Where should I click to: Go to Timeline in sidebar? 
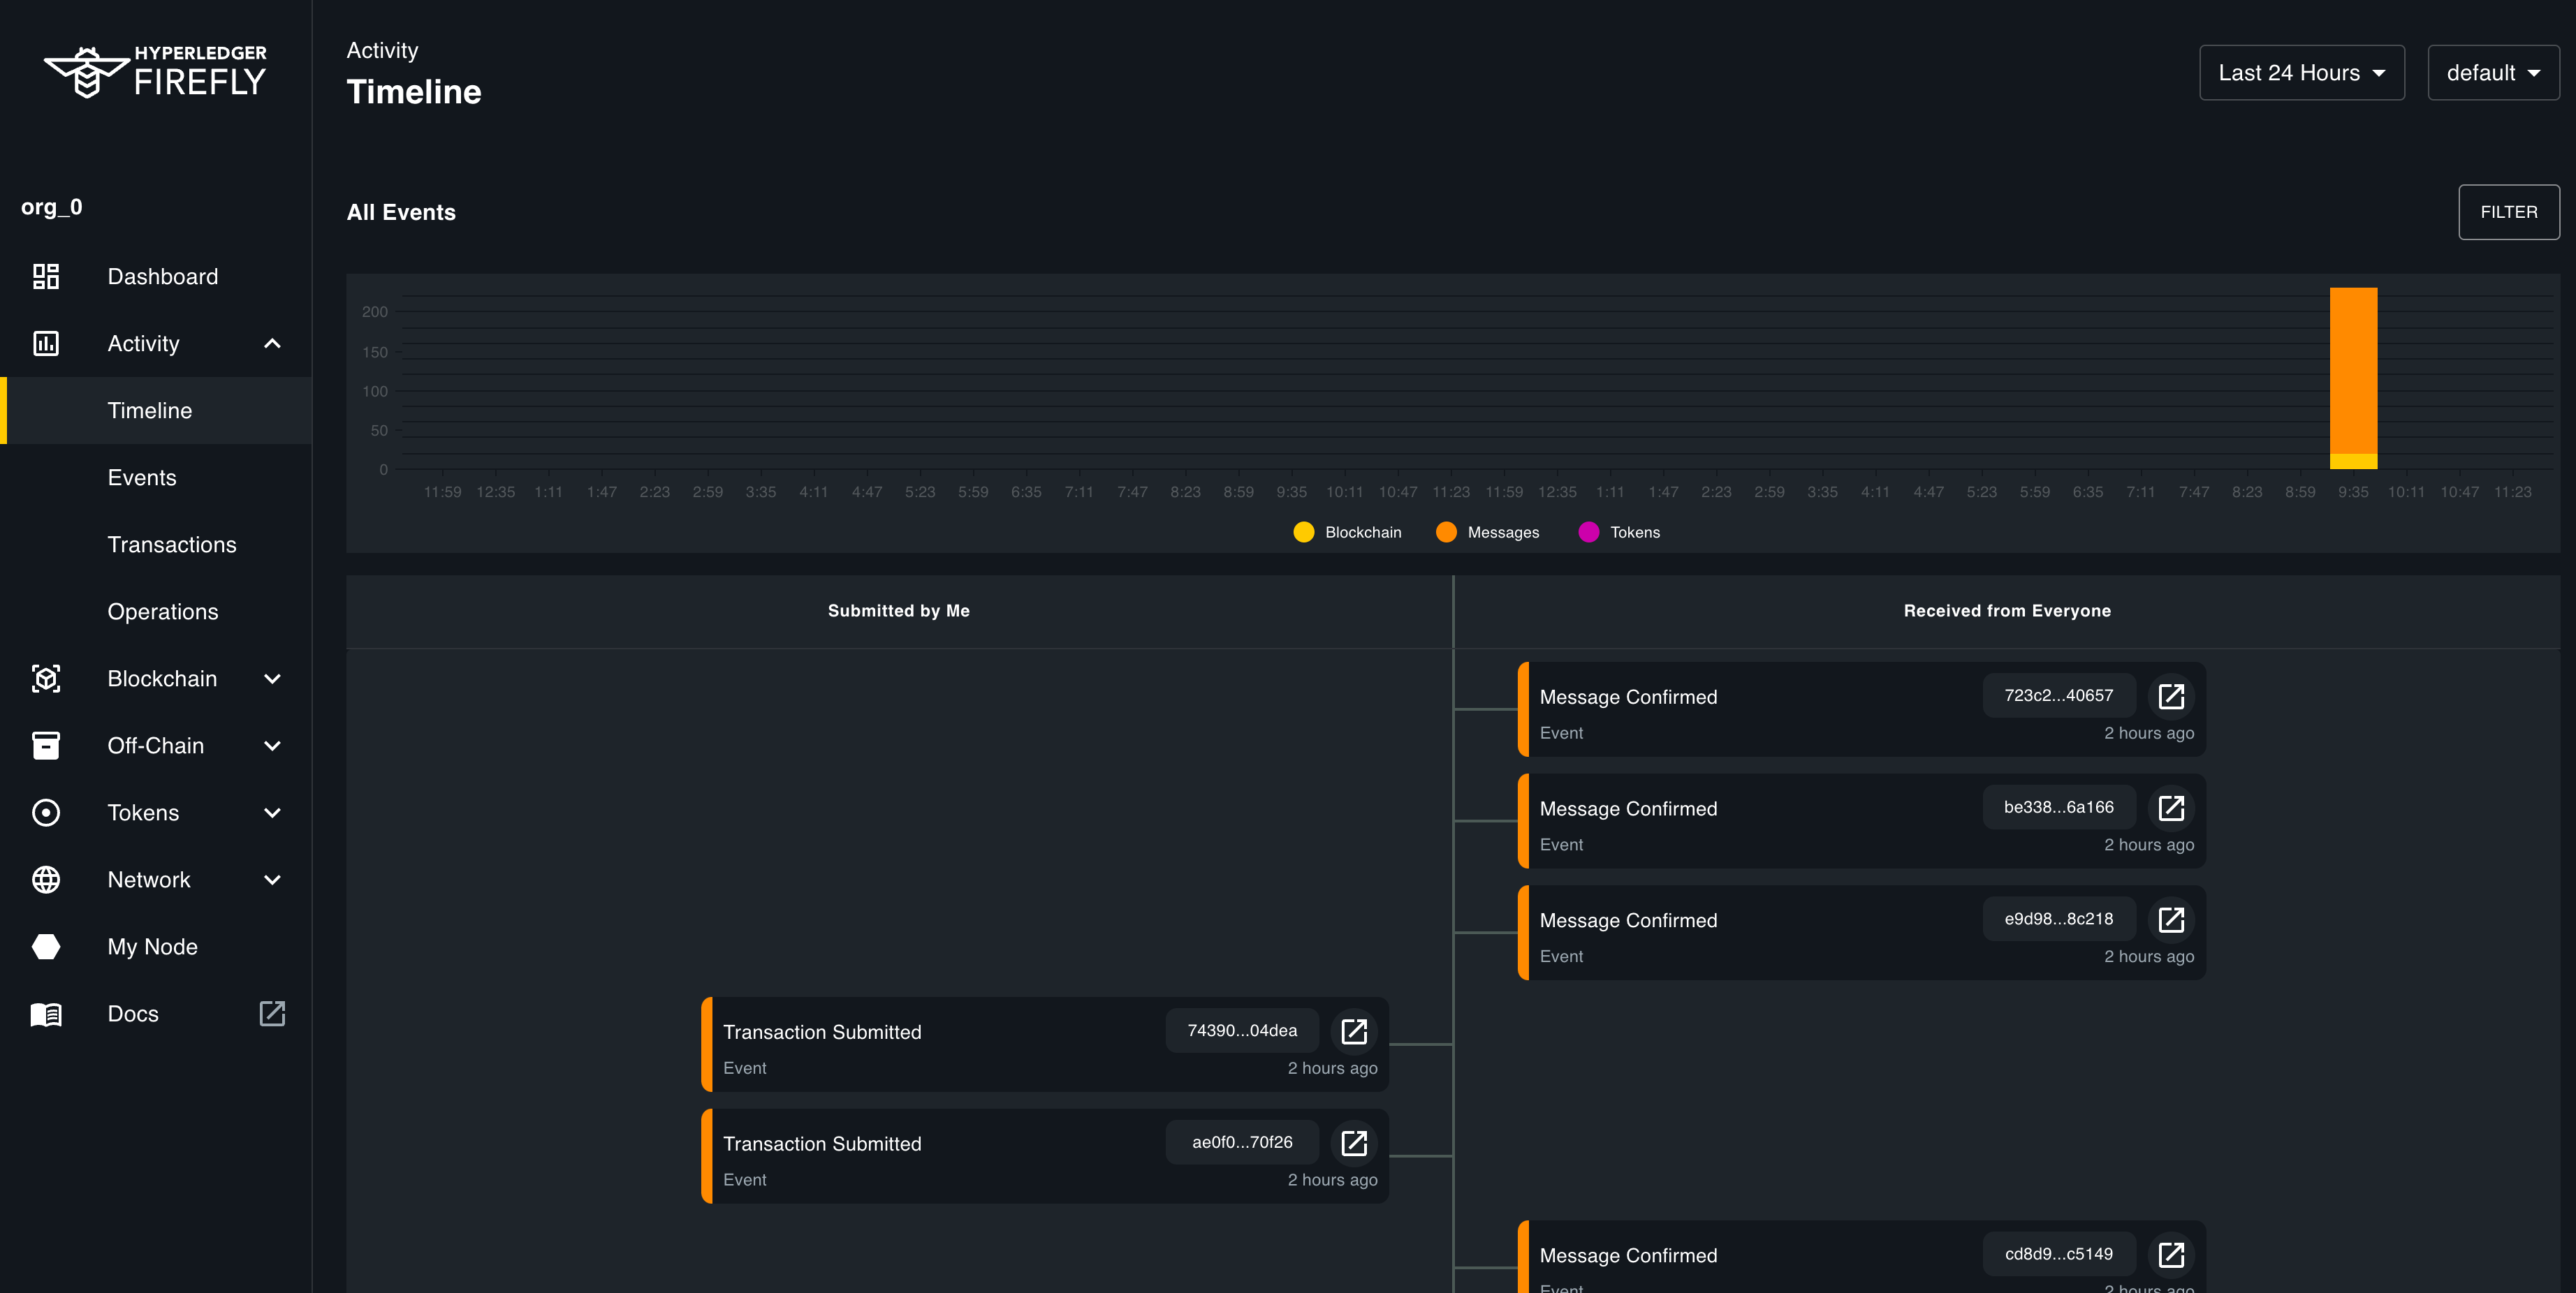click(x=156, y=411)
